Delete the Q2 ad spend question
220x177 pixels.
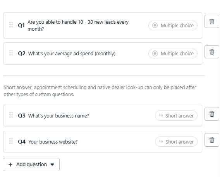(212, 52)
